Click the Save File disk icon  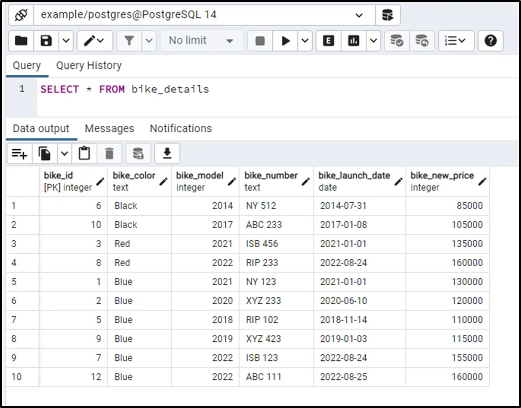click(x=46, y=41)
